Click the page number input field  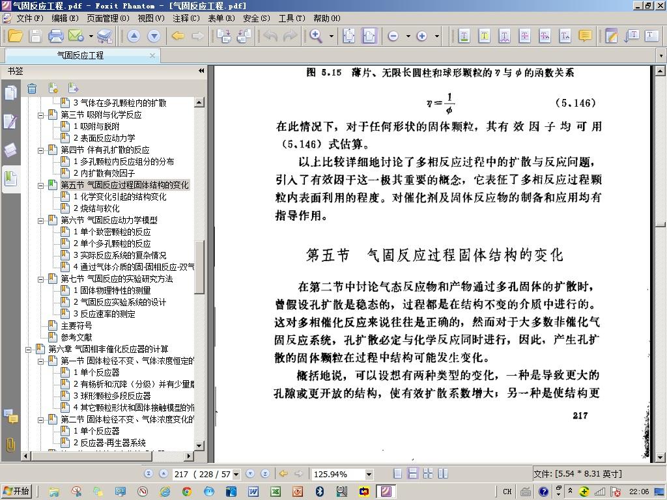[x=203, y=474]
